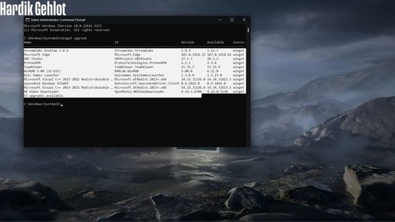Click the 'WinRAR 5.00 (32-bit)' entry
395x222 pixels.
[x=43, y=71]
